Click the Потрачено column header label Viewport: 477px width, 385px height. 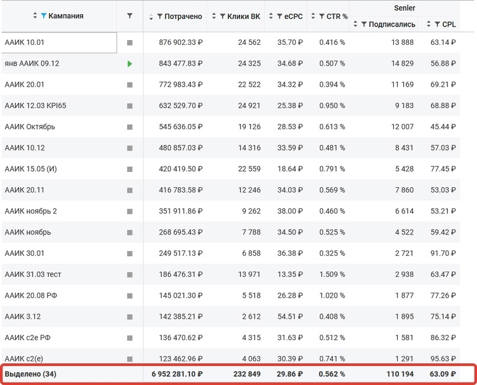click(x=183, y=17)
